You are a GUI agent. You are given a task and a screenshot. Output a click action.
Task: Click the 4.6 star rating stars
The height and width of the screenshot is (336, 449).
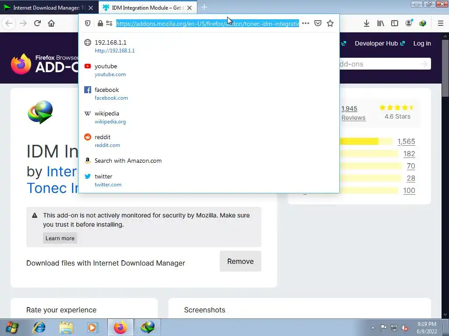tap(397, 108)
